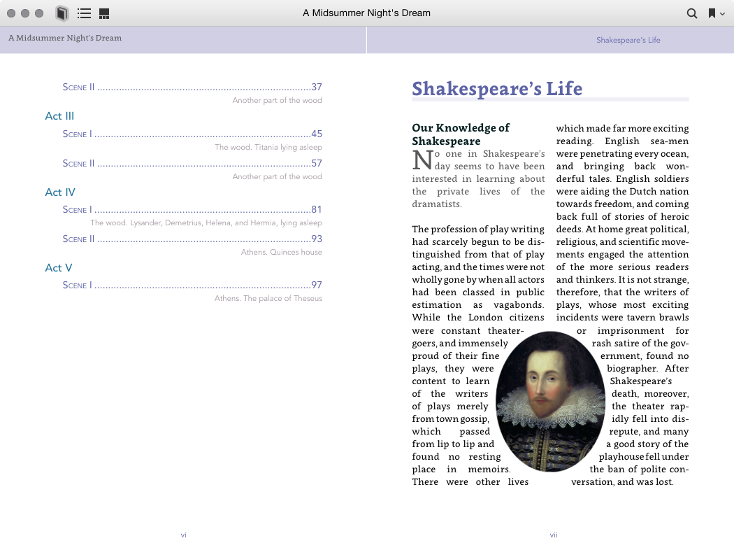This screenshot has width=734, height=550.
Task: Click 'Shakespeare's Life' right page header
Action: click(628, 40)
